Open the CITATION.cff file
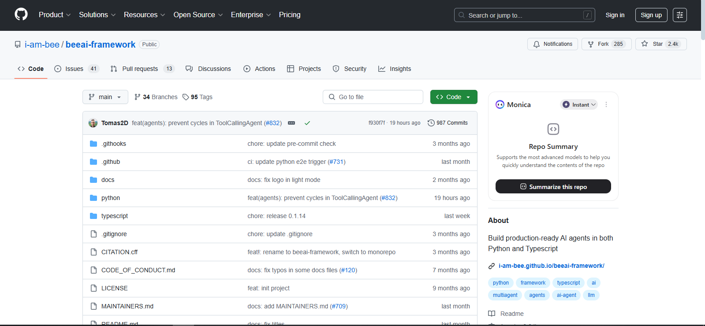This screenshot has height=326, width=705. pyautogui.click(x=119, y=252)
